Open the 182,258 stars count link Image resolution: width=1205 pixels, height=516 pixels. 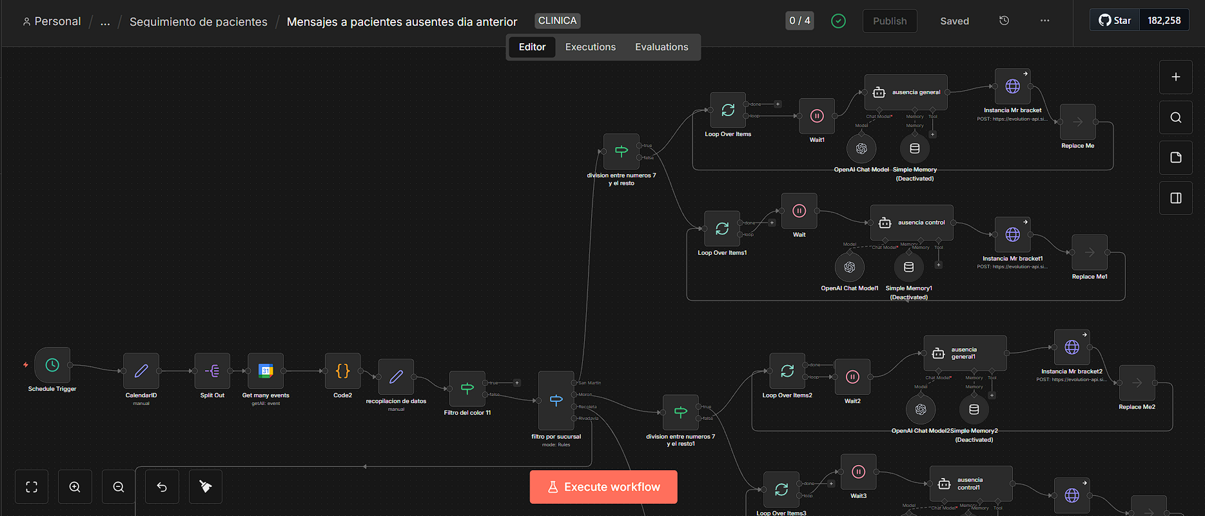1164,21
